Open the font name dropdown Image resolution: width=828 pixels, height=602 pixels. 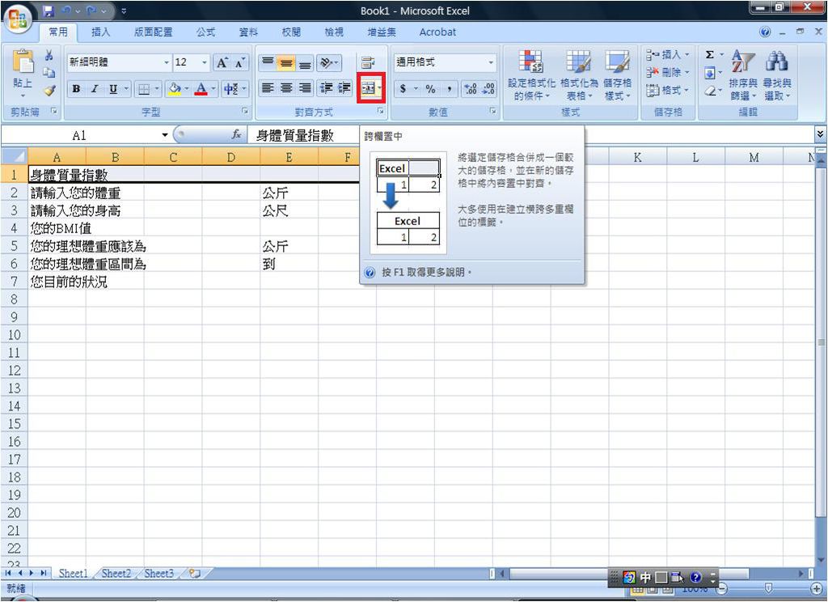[167, 63]
